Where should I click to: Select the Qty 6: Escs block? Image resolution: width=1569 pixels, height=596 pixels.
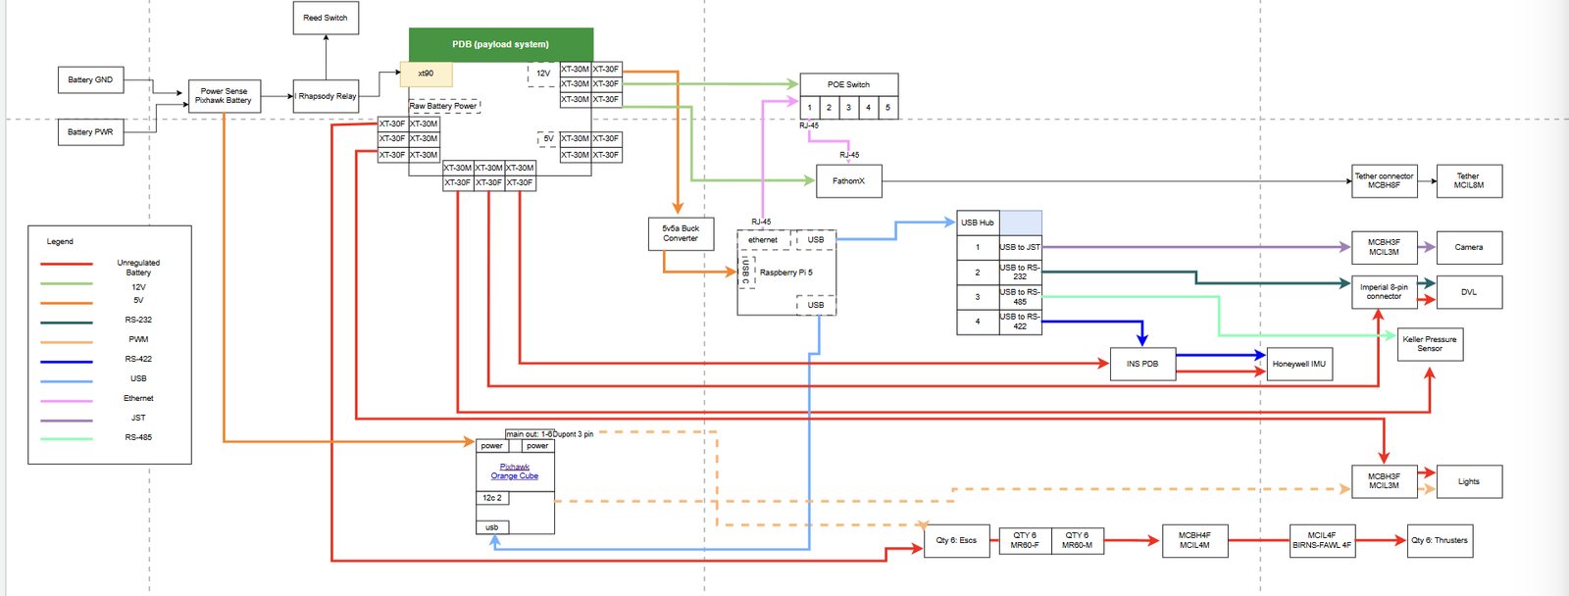pyautogui.click(x=957, y=540)
